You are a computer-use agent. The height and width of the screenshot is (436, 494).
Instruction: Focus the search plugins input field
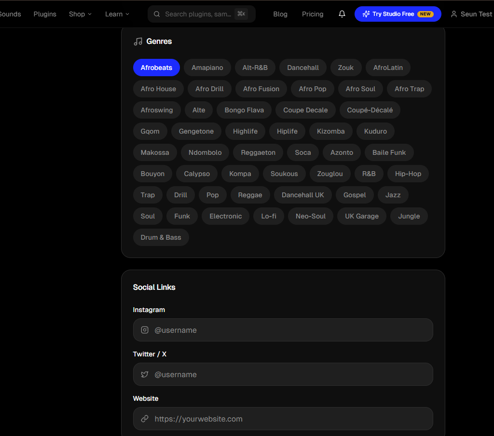coord(198,14)
